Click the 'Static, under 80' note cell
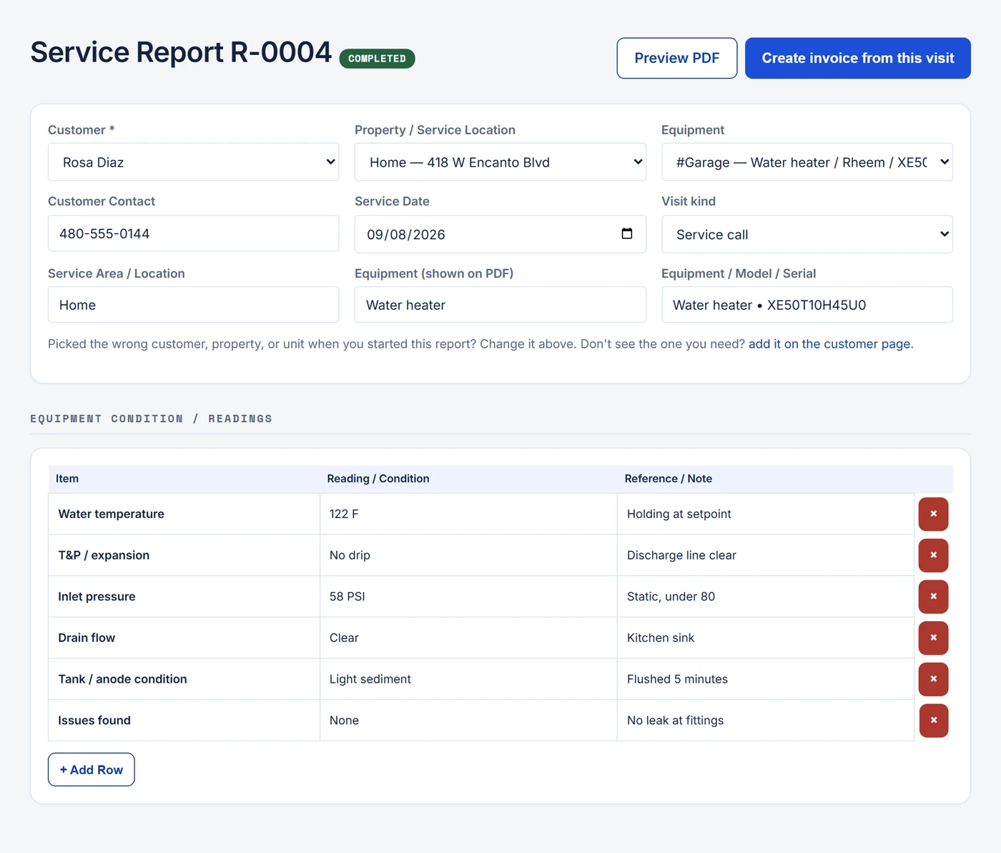1001x853 pixels. coord(766,597)
